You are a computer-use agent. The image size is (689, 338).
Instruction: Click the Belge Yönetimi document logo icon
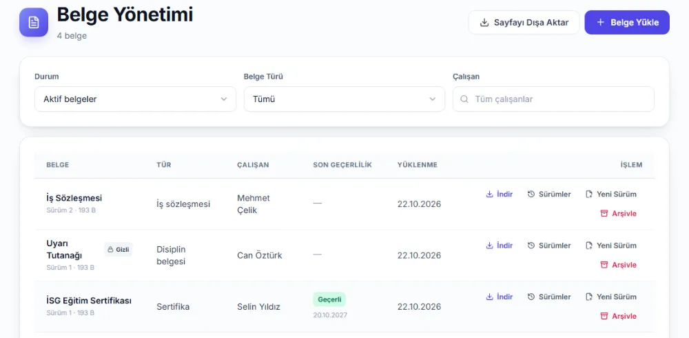tap(34, 23)
